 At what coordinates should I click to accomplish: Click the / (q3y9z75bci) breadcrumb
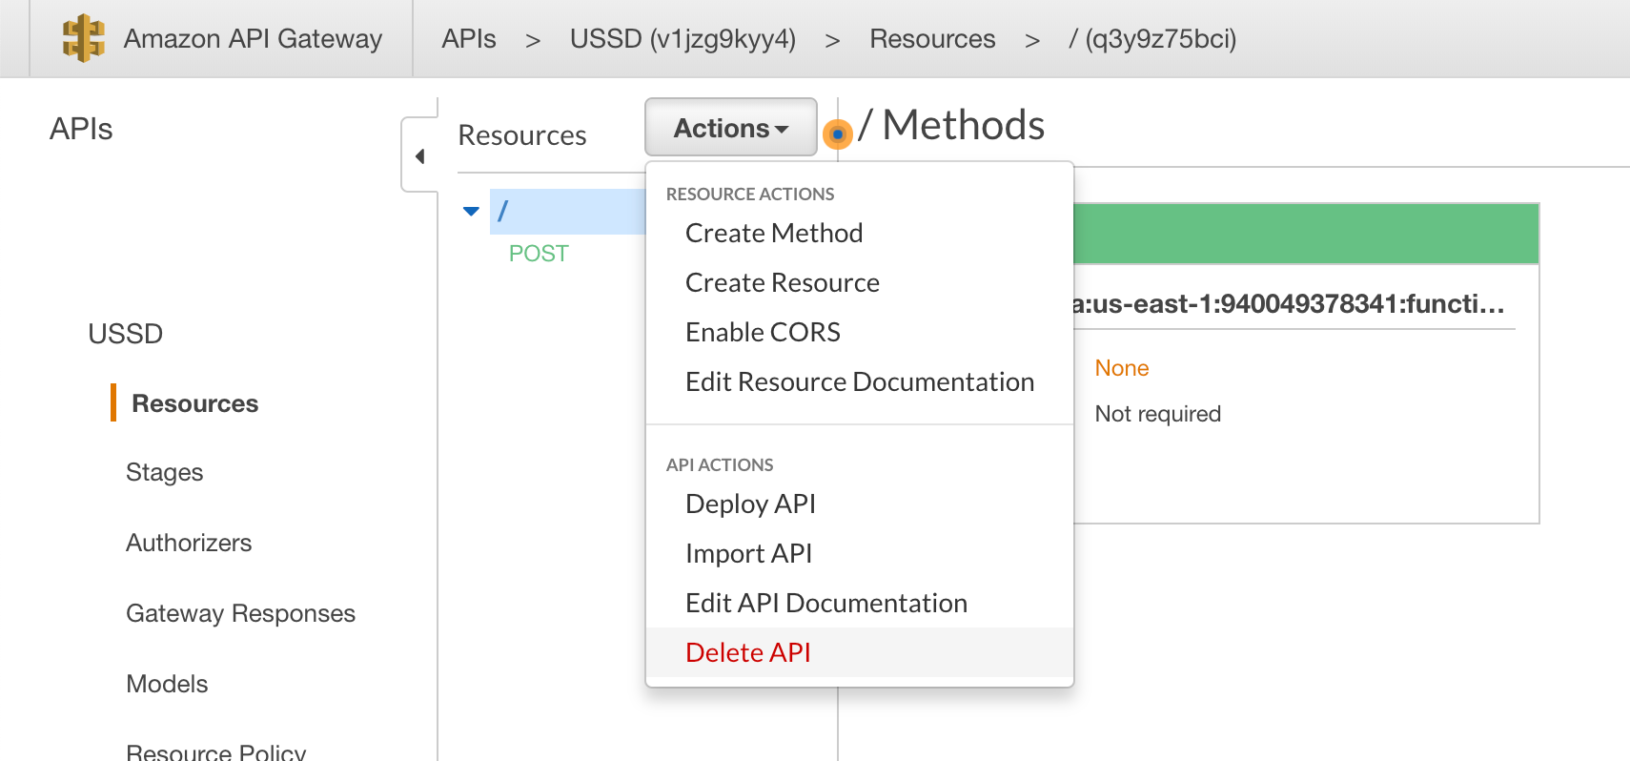tap(1152, 38)
